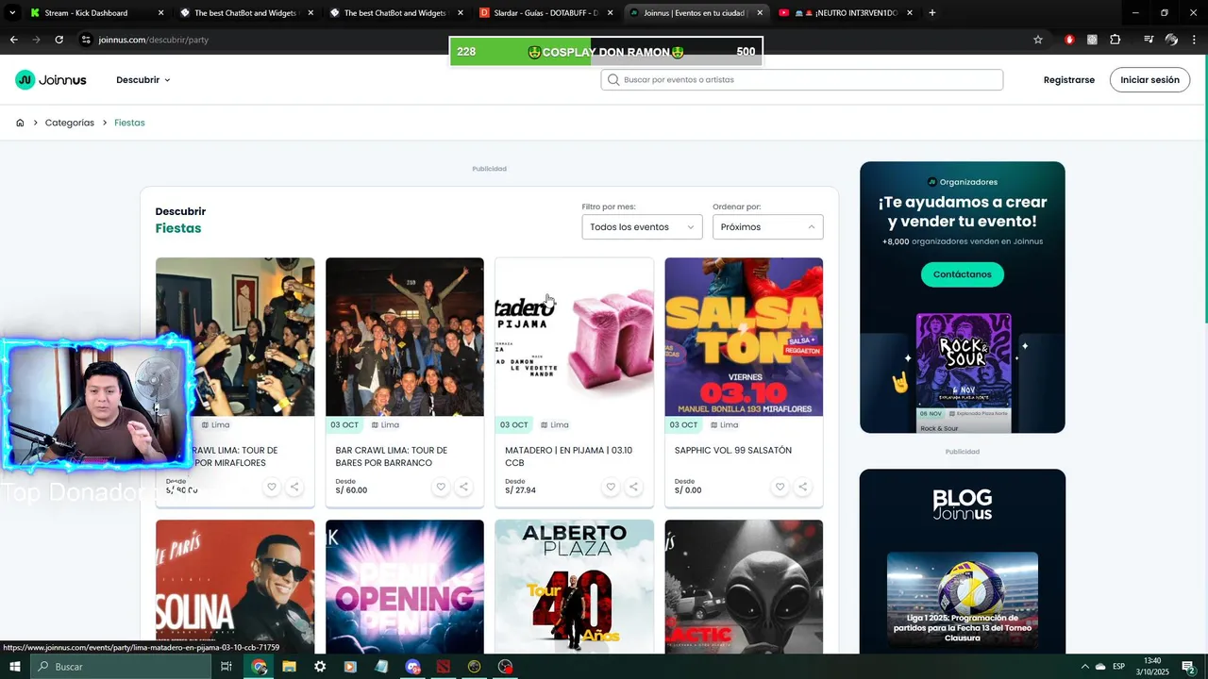This screenshot has width=1208, height=679.
Task: Bookmark this page with the star icon
Action: [x=1038, y=40]
